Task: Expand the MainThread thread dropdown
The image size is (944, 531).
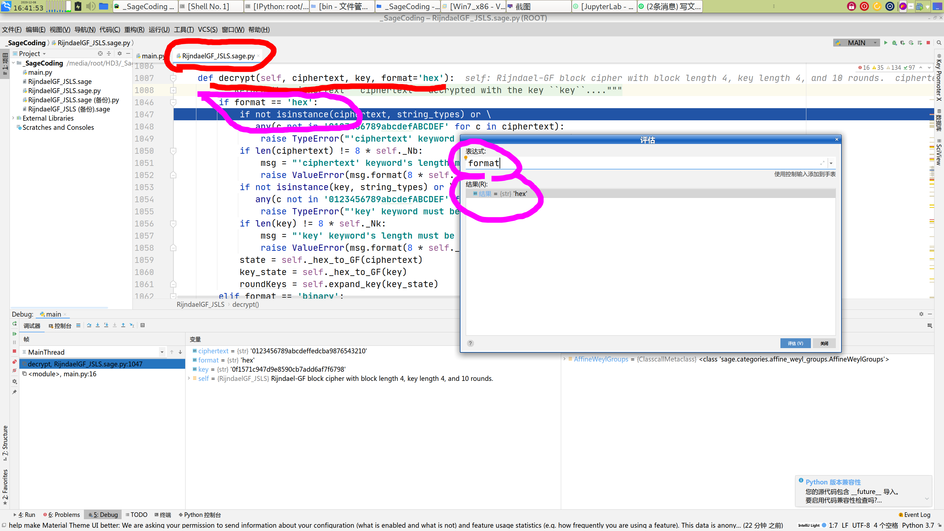Action: (162, 352)
